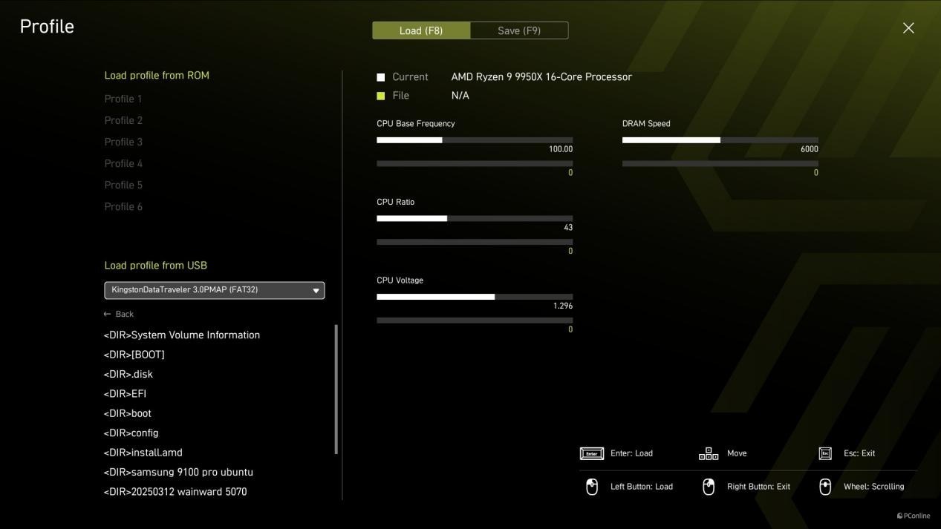Close the Profile window with the X
941x529 pixels.
click(x=908, y=28)
